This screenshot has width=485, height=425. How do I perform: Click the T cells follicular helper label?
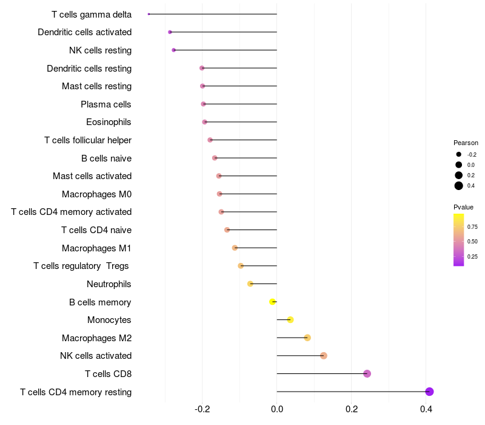[88, 140]
